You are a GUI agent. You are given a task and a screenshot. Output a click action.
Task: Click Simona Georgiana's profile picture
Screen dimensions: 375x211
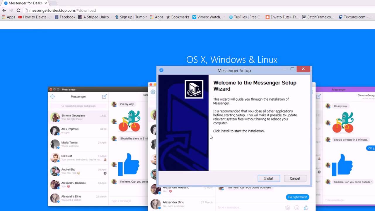coord(55,117)
